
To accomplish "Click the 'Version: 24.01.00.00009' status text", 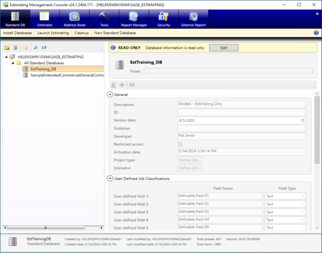I will (x=243, y=239).
